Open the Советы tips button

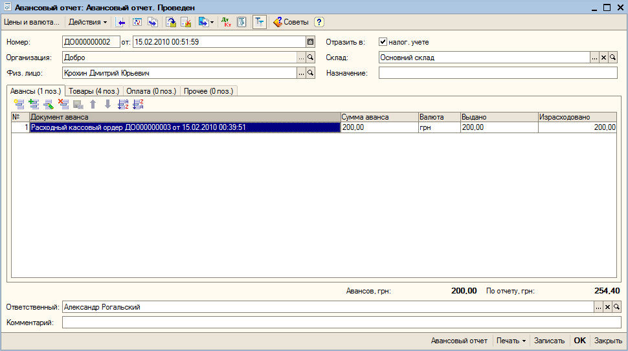click(291, 23)
